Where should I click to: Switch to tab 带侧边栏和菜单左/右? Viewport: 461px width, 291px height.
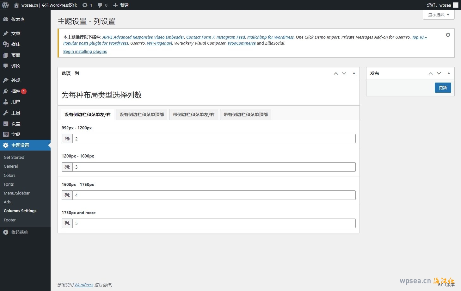(x=194, y=115)
